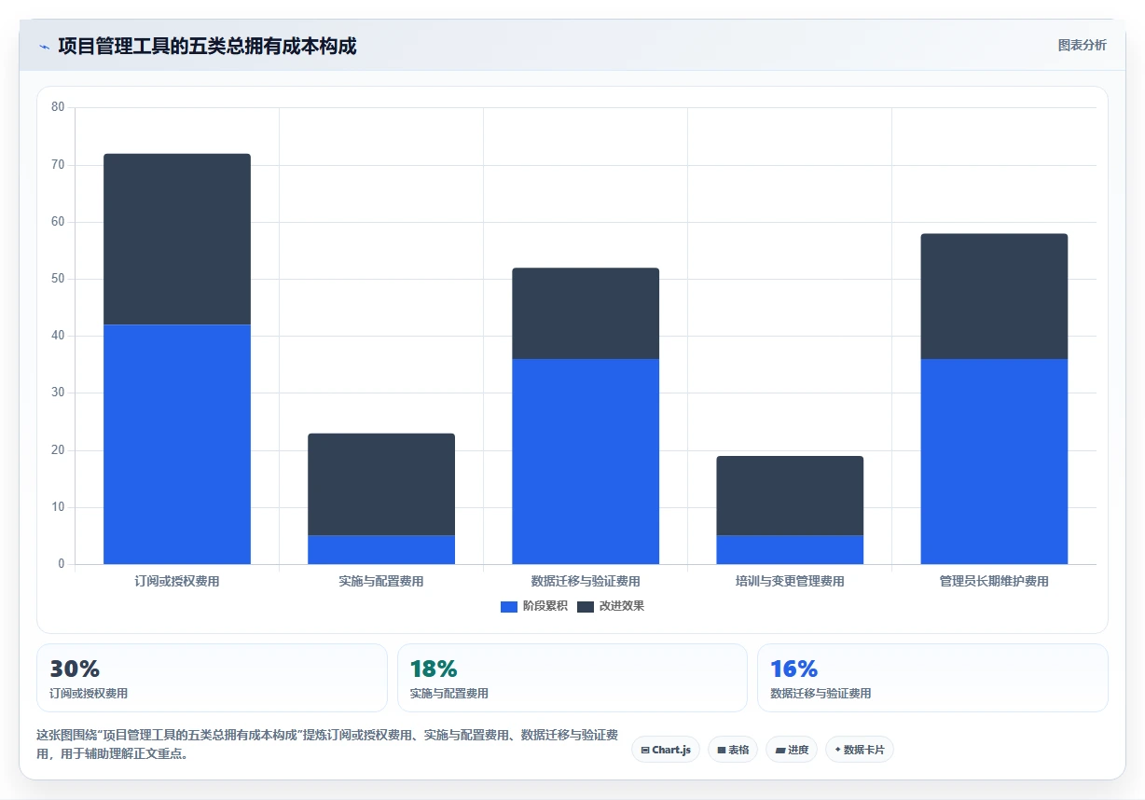Click the blue bar segment for 订阅或授权费用
This screenshot has width=1145, height=800.
click(177, 445)
